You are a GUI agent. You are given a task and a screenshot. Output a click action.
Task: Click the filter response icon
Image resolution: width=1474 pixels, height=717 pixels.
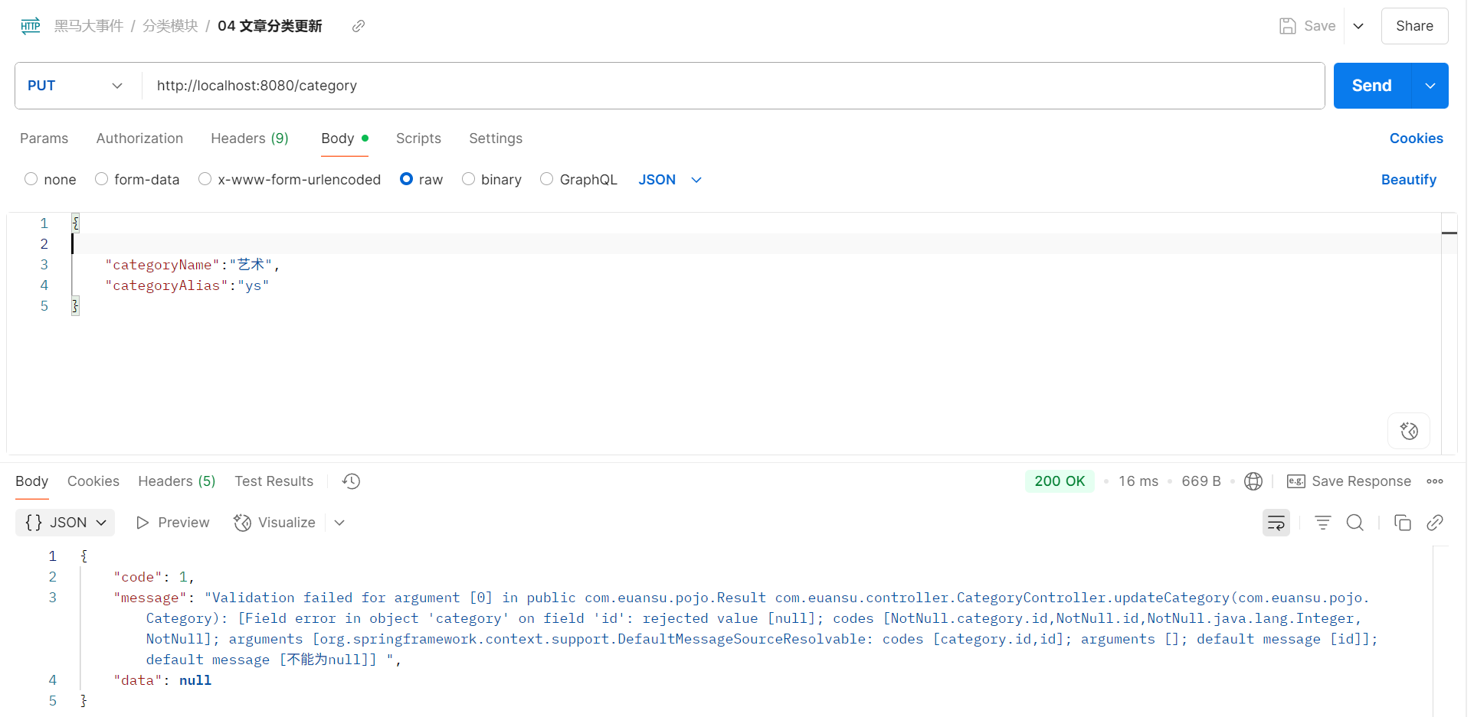1322,523
